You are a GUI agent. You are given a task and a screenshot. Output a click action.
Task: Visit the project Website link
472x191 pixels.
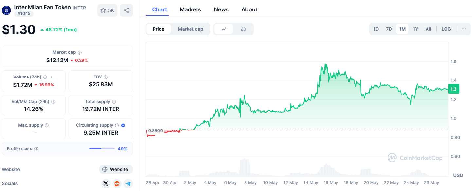click(116, 169)
